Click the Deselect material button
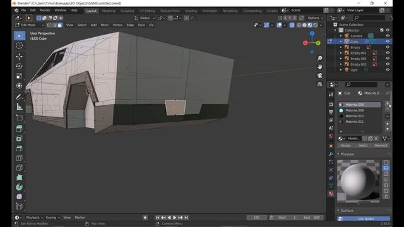 tap(381, 146)
